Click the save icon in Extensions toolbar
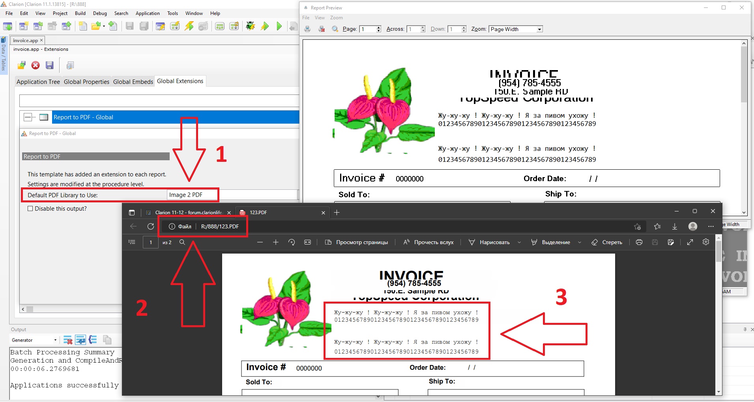Screen dimensions: 754x402 pos(49,65)
